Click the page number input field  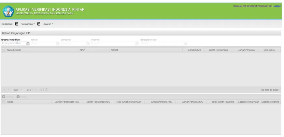coord(22,90)
